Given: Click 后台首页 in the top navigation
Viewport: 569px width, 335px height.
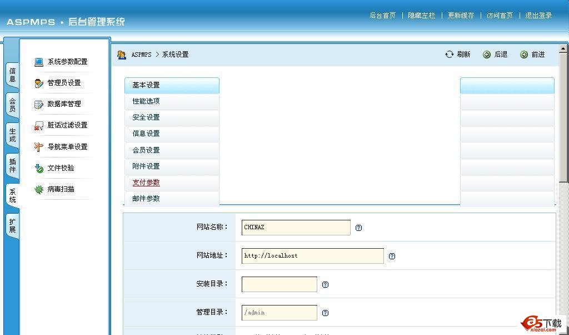Looking at the screenshot, I should click(382, 15).
